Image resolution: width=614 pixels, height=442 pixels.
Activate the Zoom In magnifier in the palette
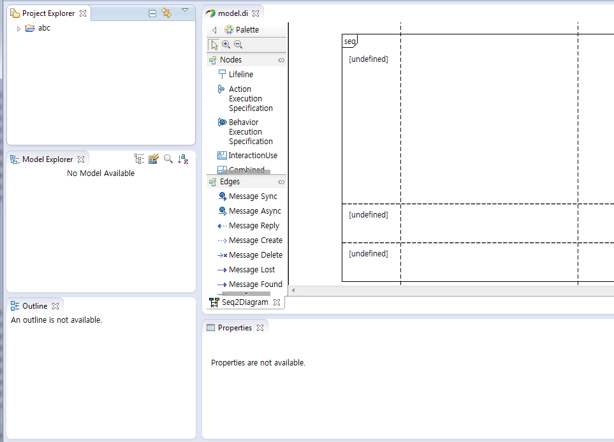point(226,44)
